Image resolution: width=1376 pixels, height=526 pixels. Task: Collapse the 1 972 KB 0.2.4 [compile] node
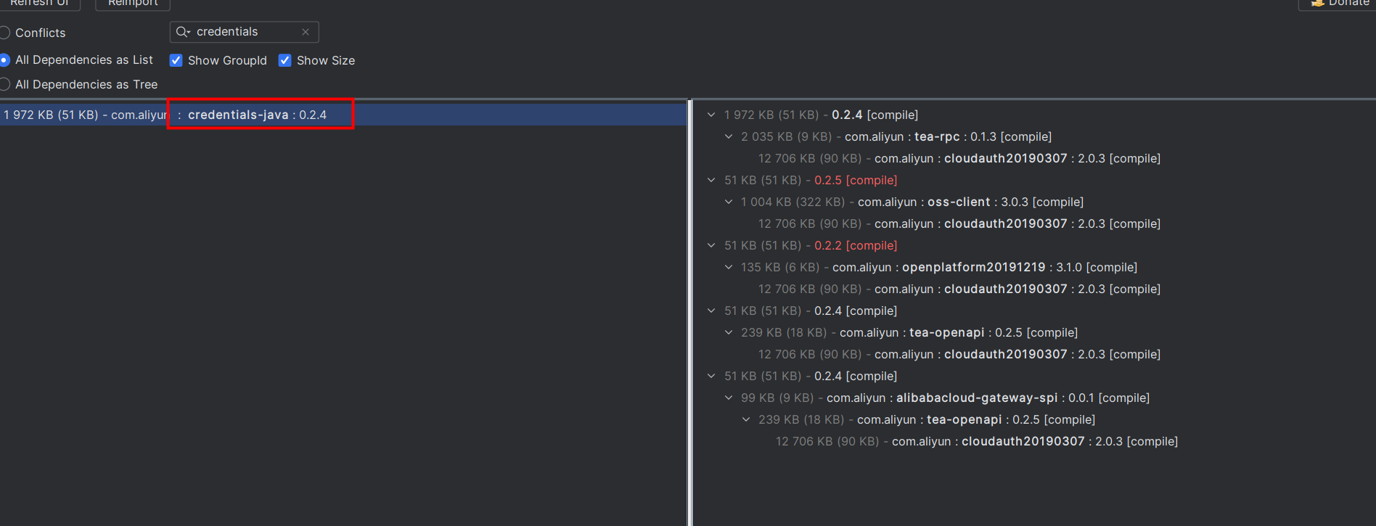(711, 115)
